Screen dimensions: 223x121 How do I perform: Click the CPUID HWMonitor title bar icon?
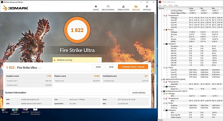pos(160,2)
